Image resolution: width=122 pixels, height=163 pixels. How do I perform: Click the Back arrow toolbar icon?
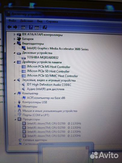coord(9,27)
